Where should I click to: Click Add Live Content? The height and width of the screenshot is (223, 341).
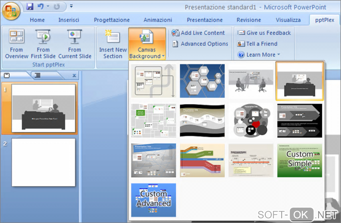click(198, 33)
